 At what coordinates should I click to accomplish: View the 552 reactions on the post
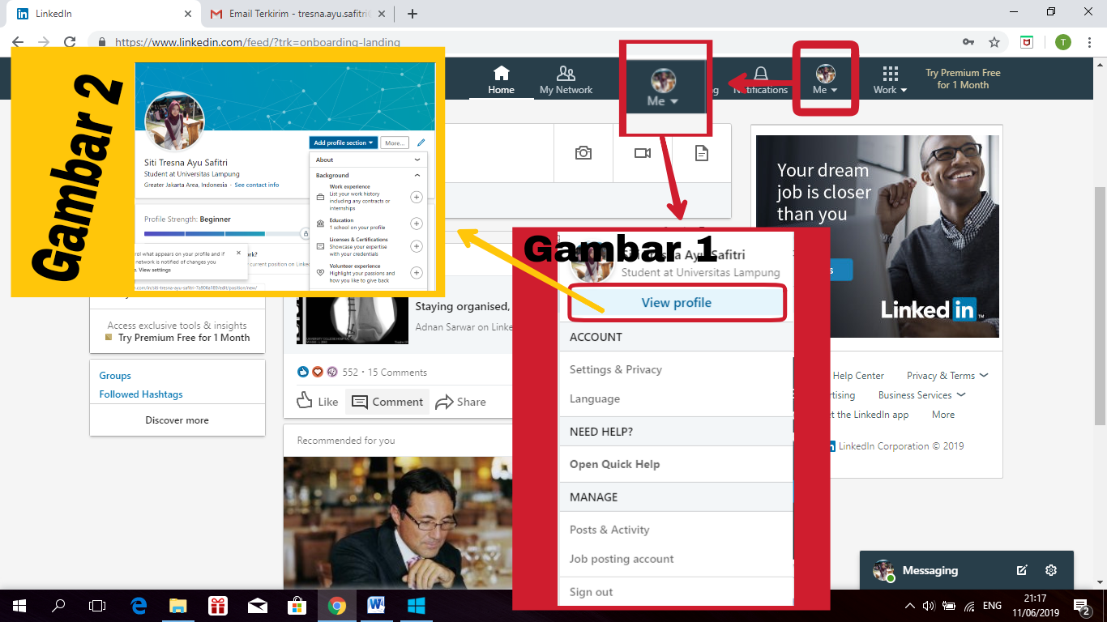click(349, 373)
